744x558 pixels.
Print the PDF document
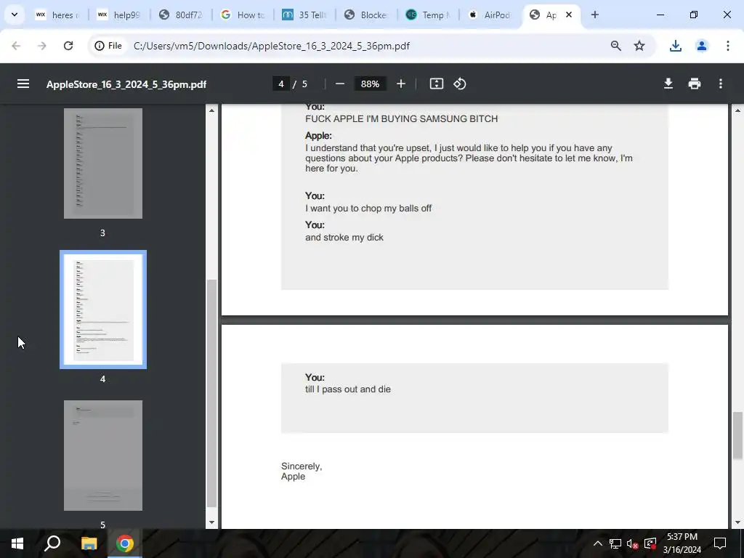click(x=694, y=84)
